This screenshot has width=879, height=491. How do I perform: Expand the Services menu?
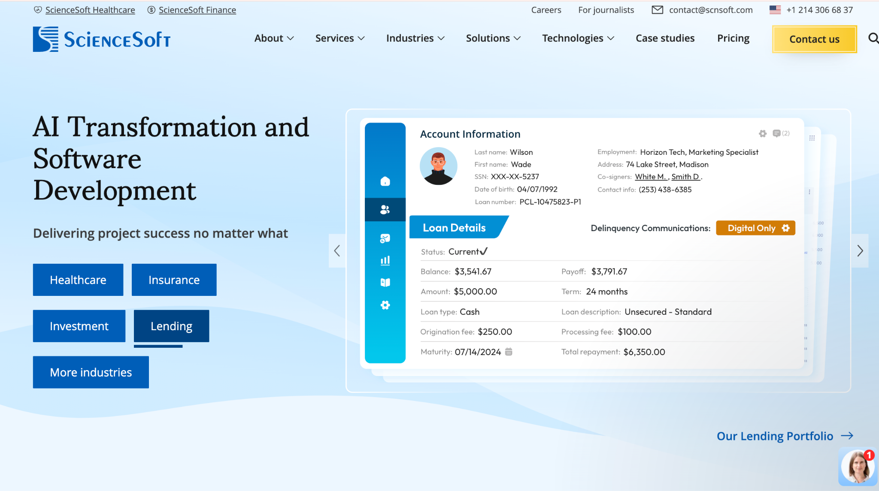coord(340,38)
